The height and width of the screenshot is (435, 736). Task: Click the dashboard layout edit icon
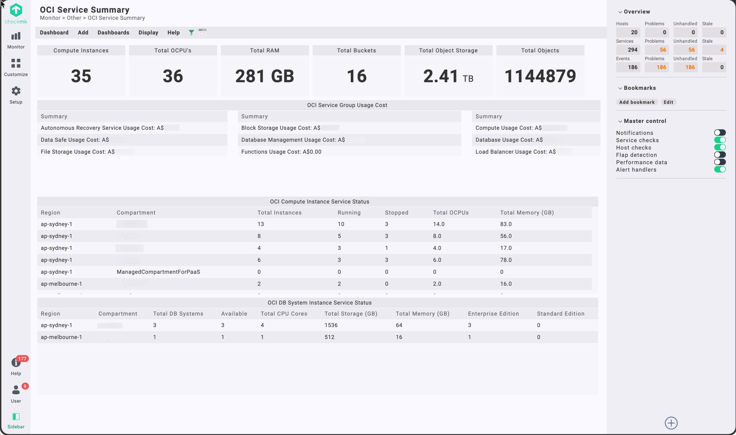pyautogui.click(x=202, y=33)
